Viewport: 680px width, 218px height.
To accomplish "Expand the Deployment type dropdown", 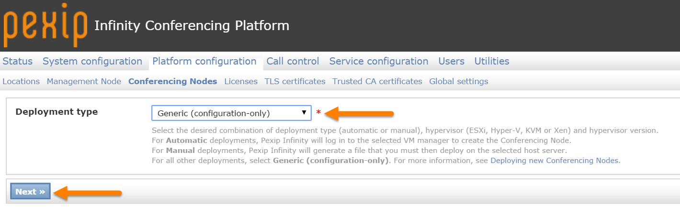I will click(x=231, y=113).
